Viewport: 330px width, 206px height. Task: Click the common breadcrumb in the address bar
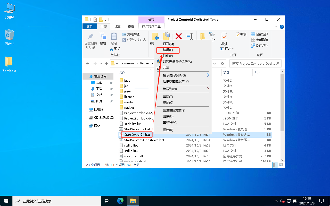pos(127,63)
